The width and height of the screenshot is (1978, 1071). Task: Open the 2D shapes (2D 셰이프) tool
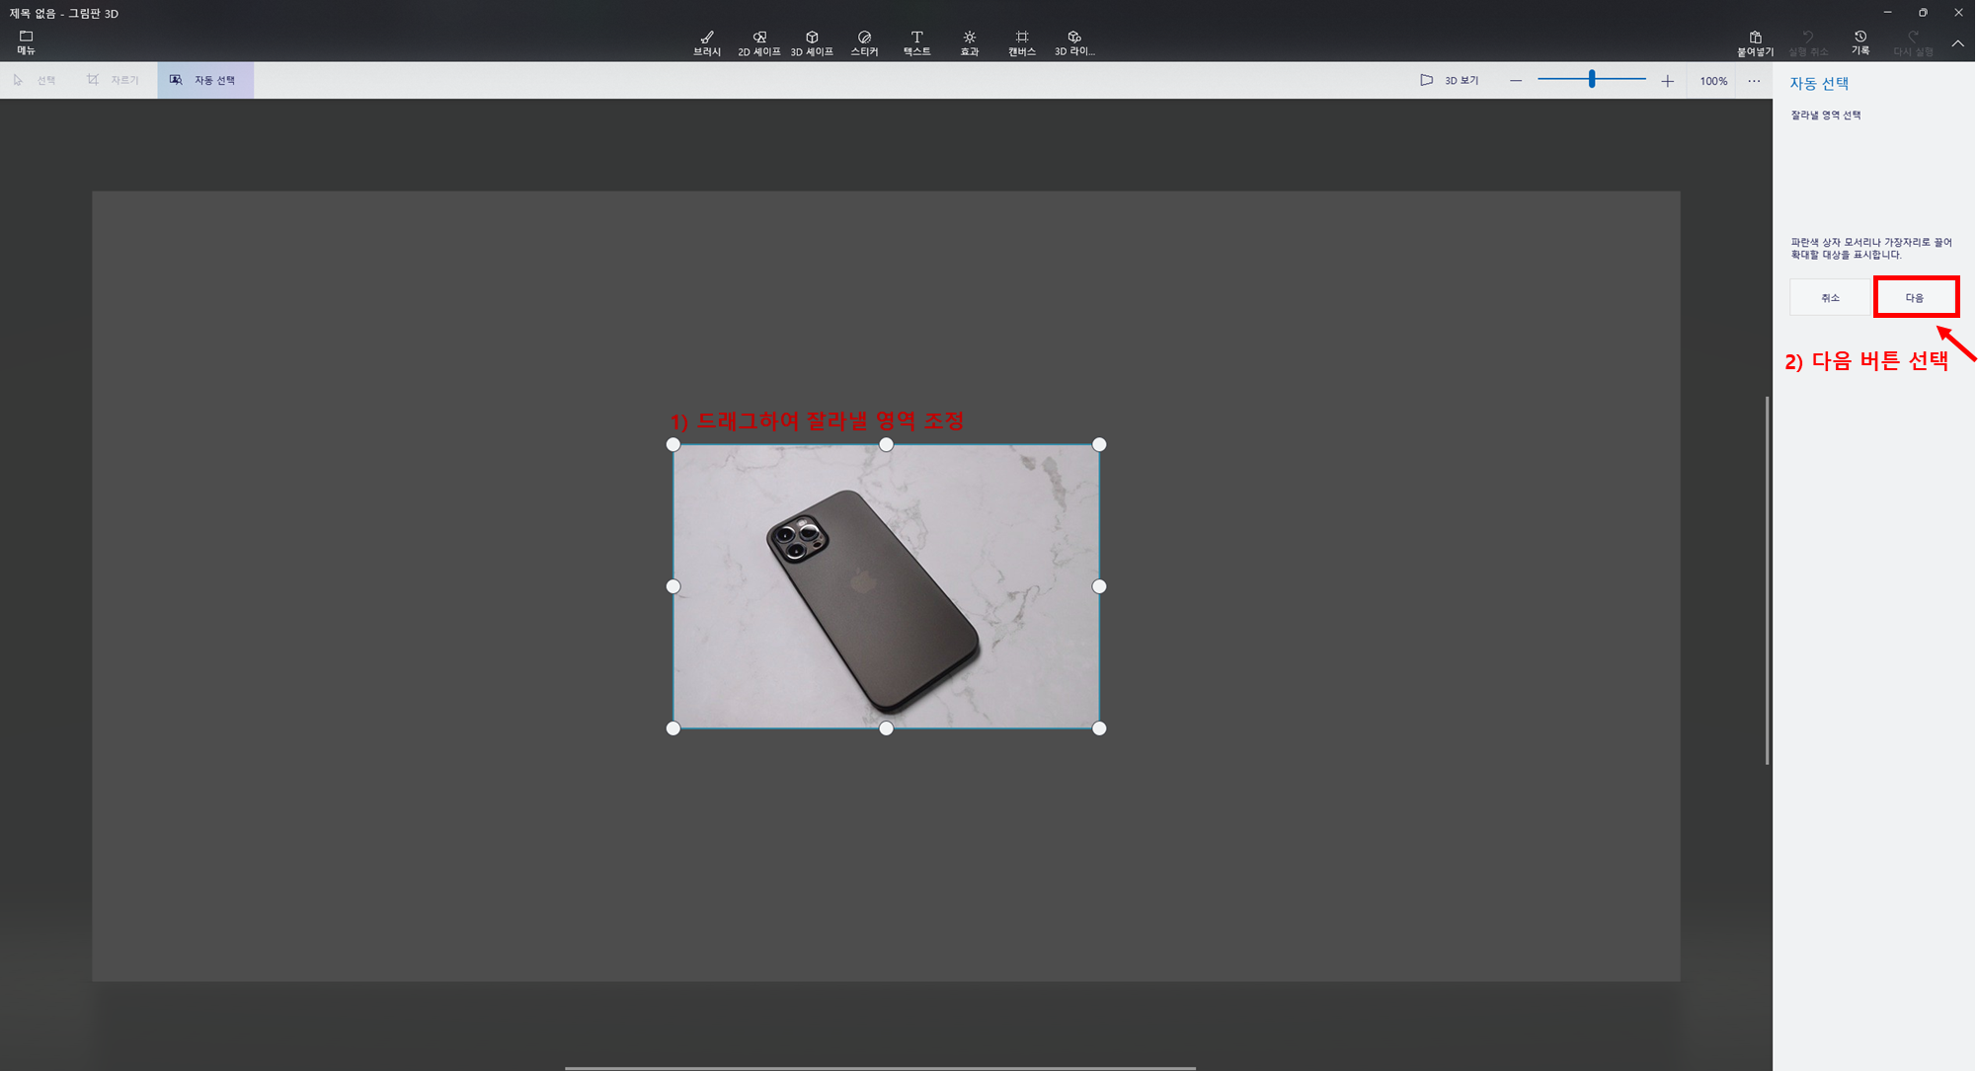click(x=758, y=41)
